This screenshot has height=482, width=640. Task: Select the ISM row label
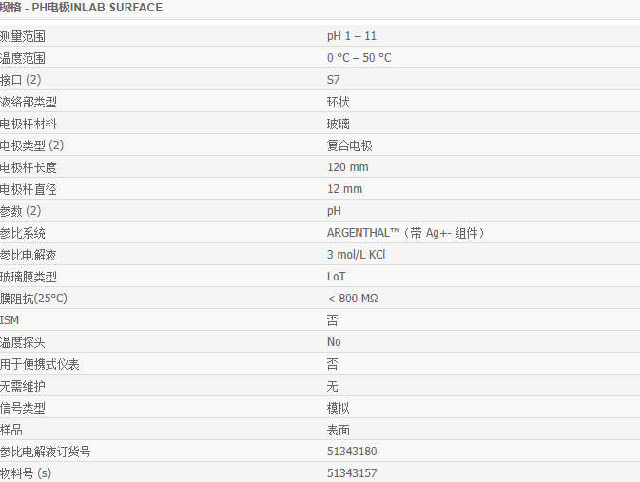click(x=10, y=320)
